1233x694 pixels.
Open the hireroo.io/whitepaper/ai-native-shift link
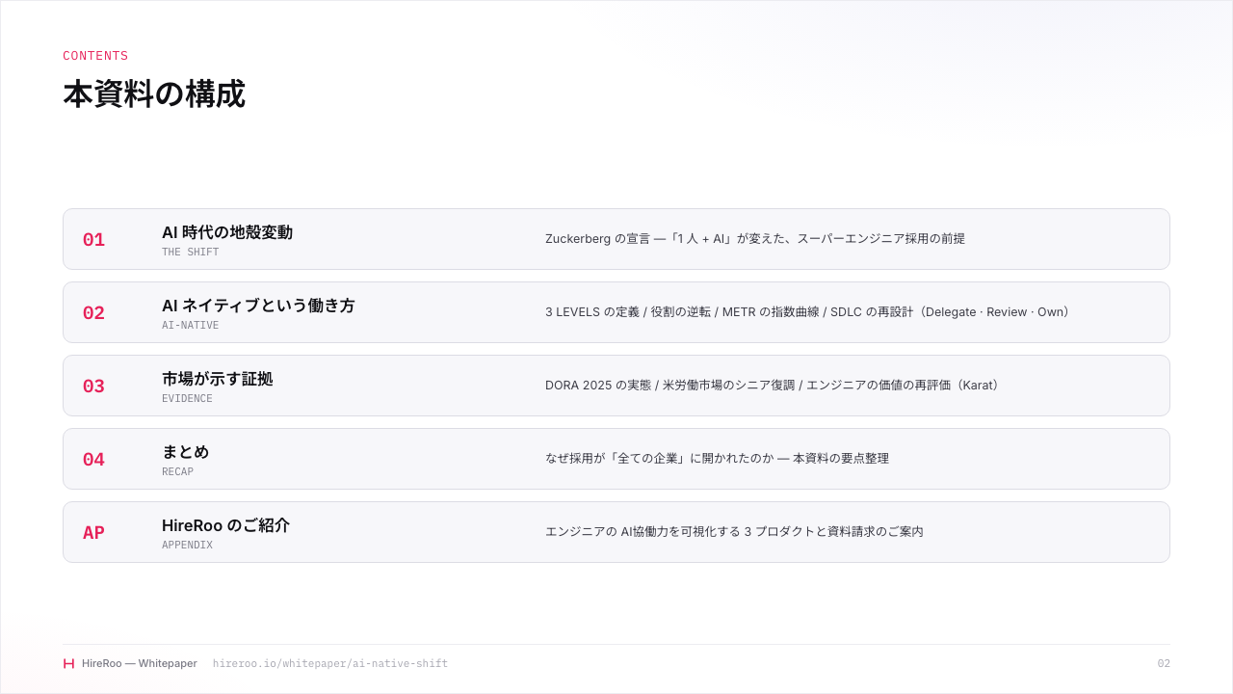tap(330, 663)
